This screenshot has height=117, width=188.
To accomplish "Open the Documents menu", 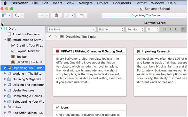I will pyautogui.click(x=122, y=3).
